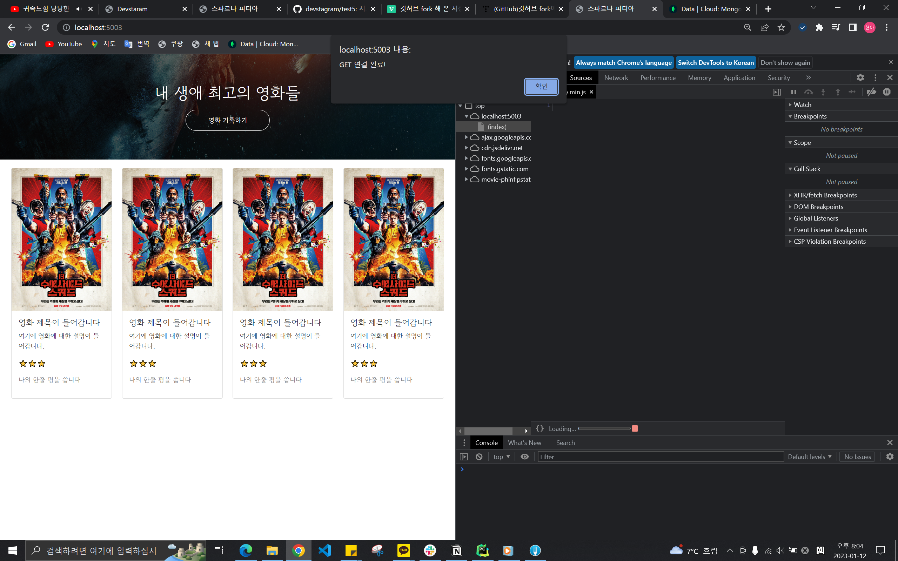
Task: Open the Sources tab in DevTools
Action: pos(581,77)
